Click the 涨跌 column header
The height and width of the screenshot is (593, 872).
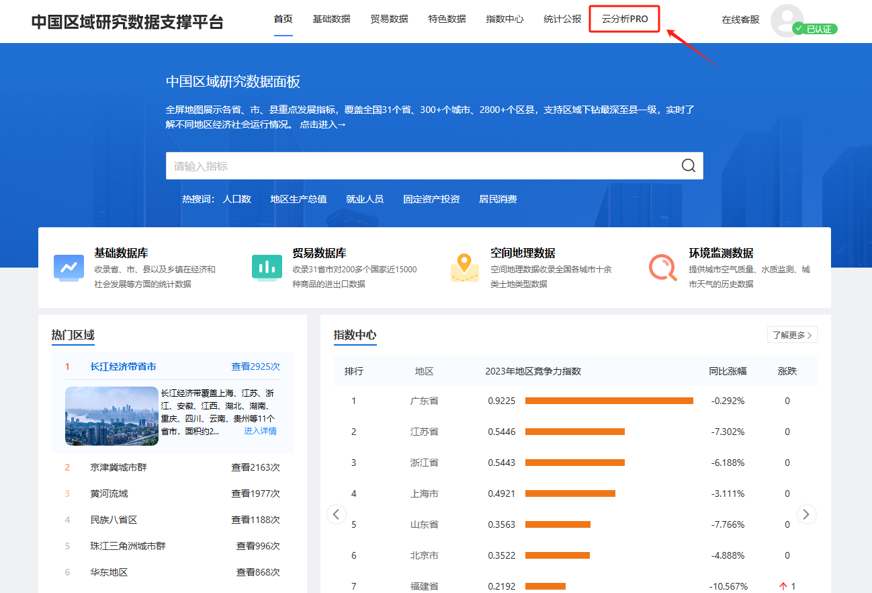tap(787, 371)
